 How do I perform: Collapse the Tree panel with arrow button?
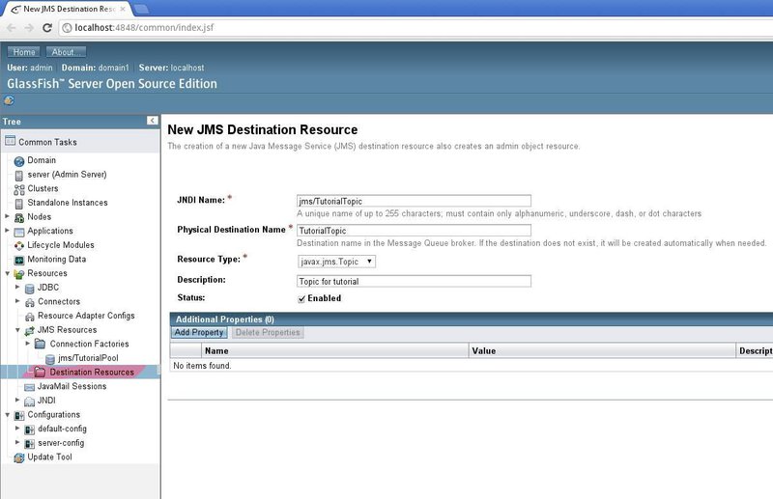tap(153, 121)
